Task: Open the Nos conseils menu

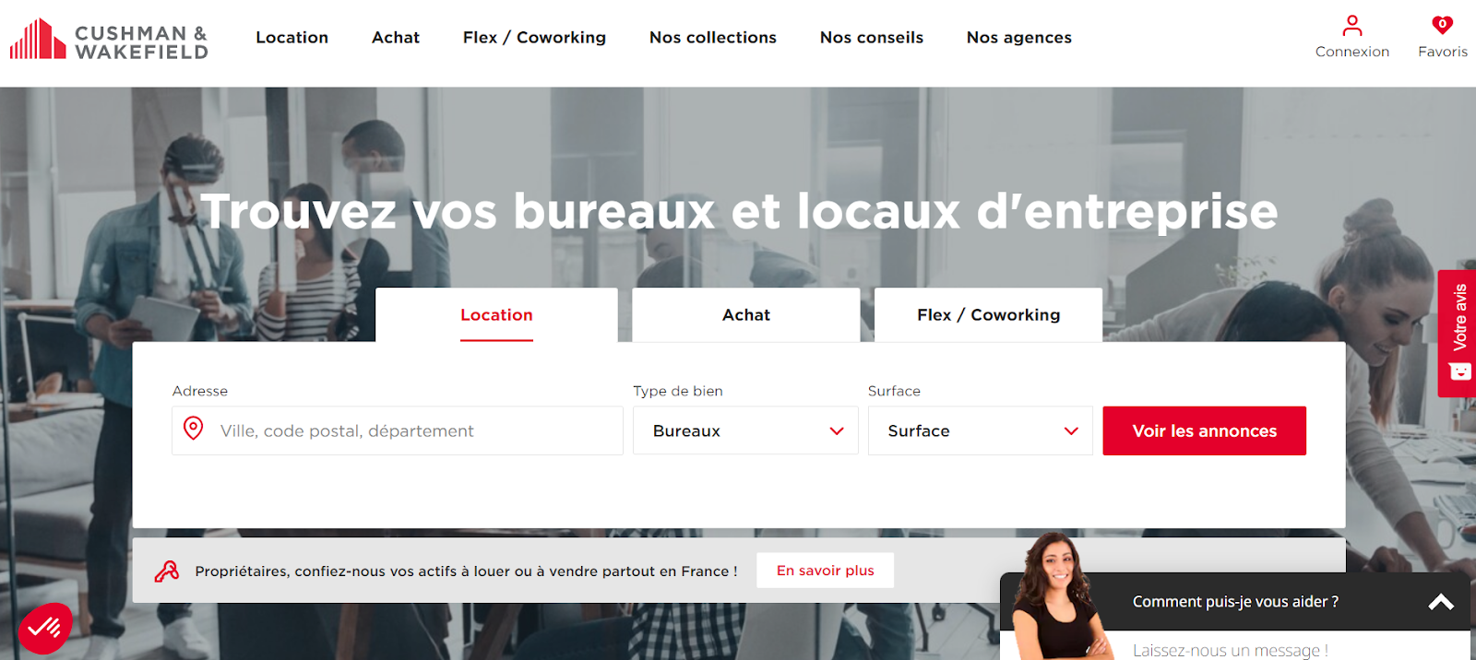Action: point(872,38)
